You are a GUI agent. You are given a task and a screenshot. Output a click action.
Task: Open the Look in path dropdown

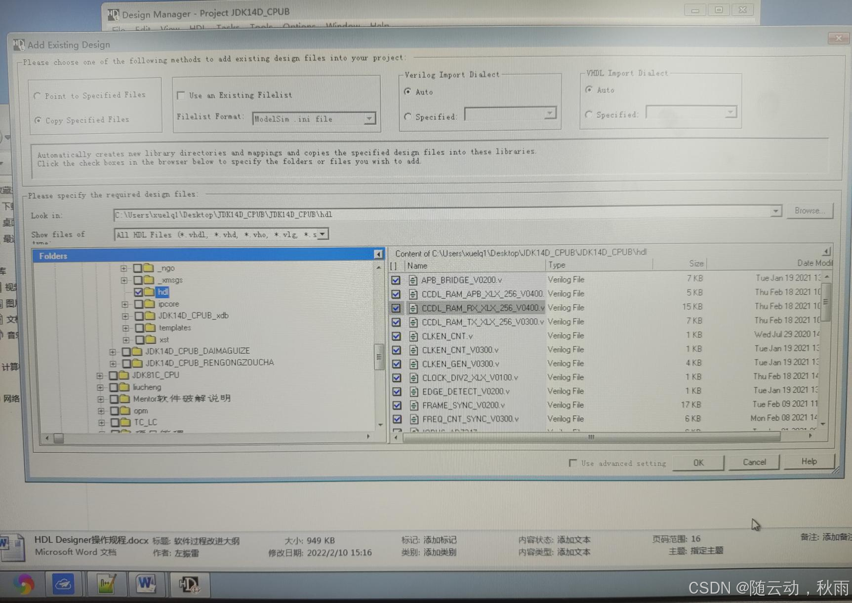click(775, 211)
